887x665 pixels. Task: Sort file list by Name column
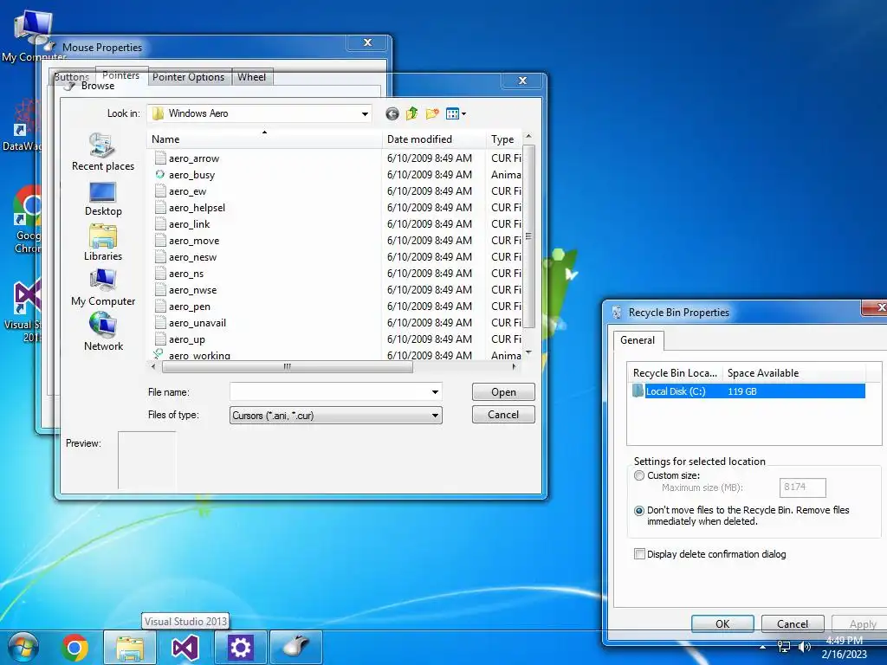pos(265,139)
